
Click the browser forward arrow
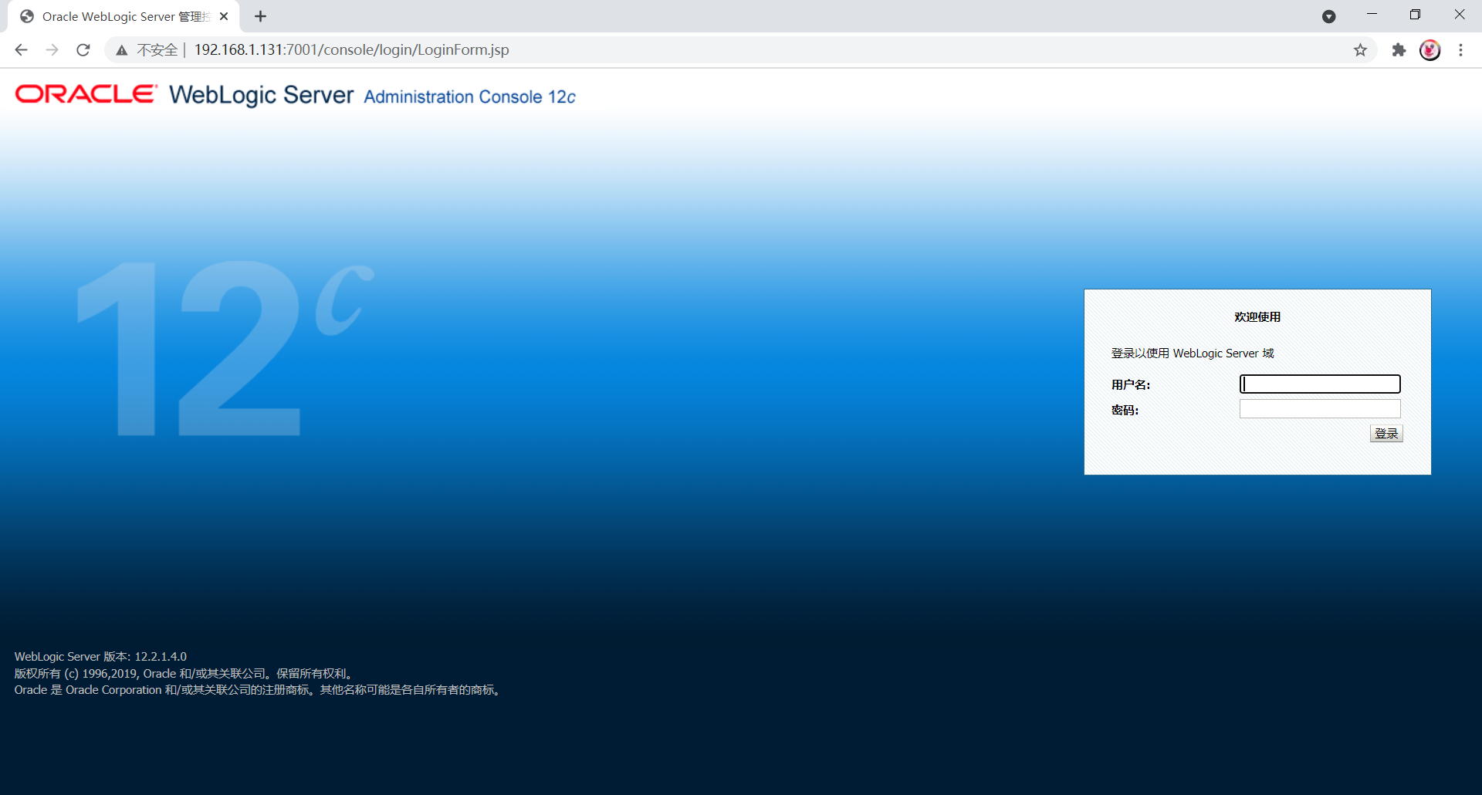(x=52, y=50)
